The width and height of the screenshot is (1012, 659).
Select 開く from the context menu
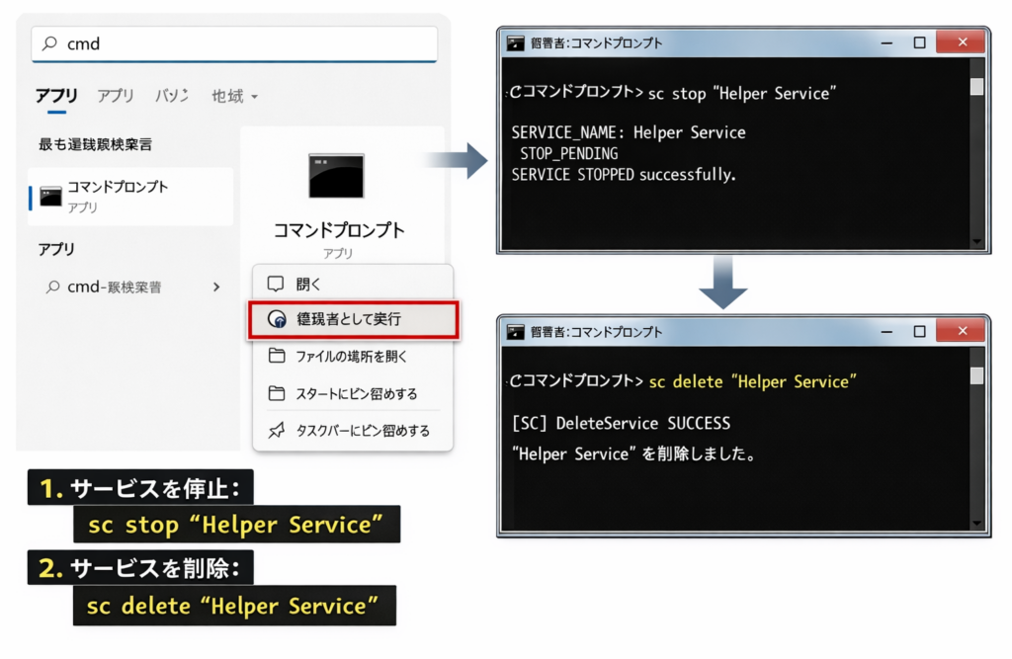pyautogui.click(x=309, y=285)
